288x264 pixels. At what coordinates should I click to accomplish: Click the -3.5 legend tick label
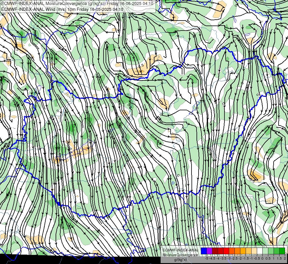[223, 258]
